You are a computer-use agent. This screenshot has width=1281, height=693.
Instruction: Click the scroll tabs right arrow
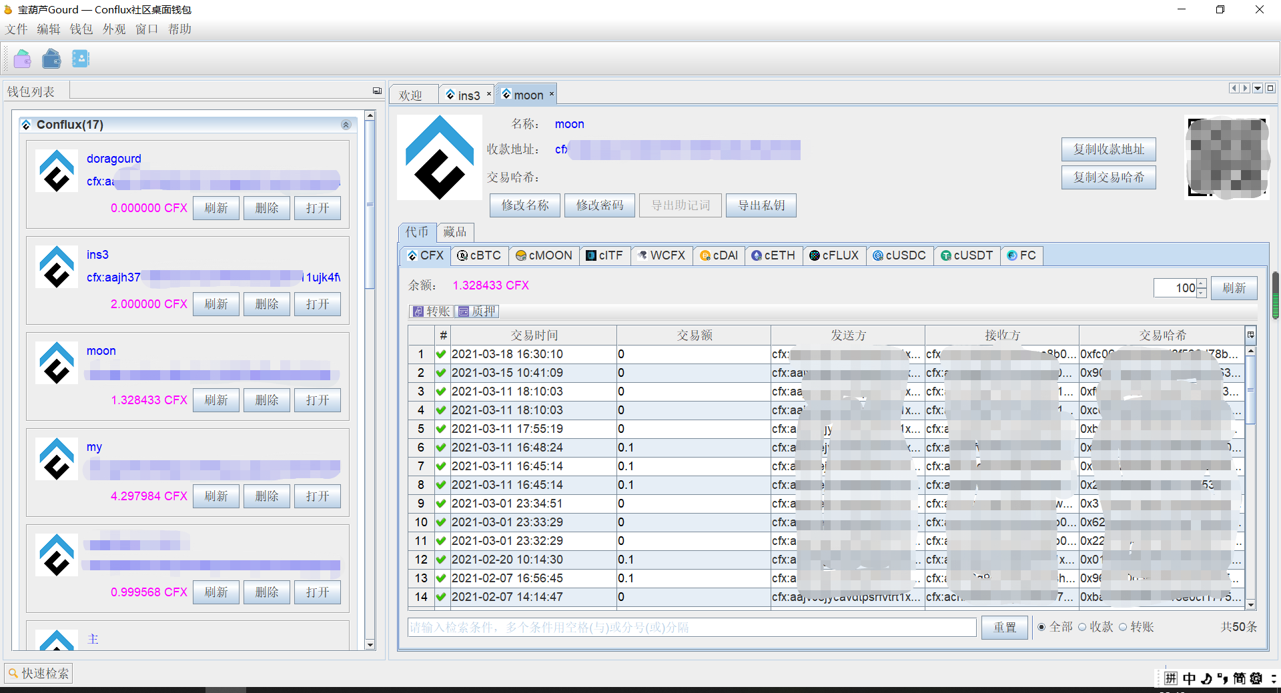[1245, 88]
